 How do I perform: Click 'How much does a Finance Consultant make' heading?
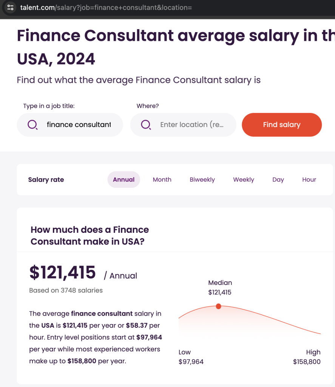[90, 235]
